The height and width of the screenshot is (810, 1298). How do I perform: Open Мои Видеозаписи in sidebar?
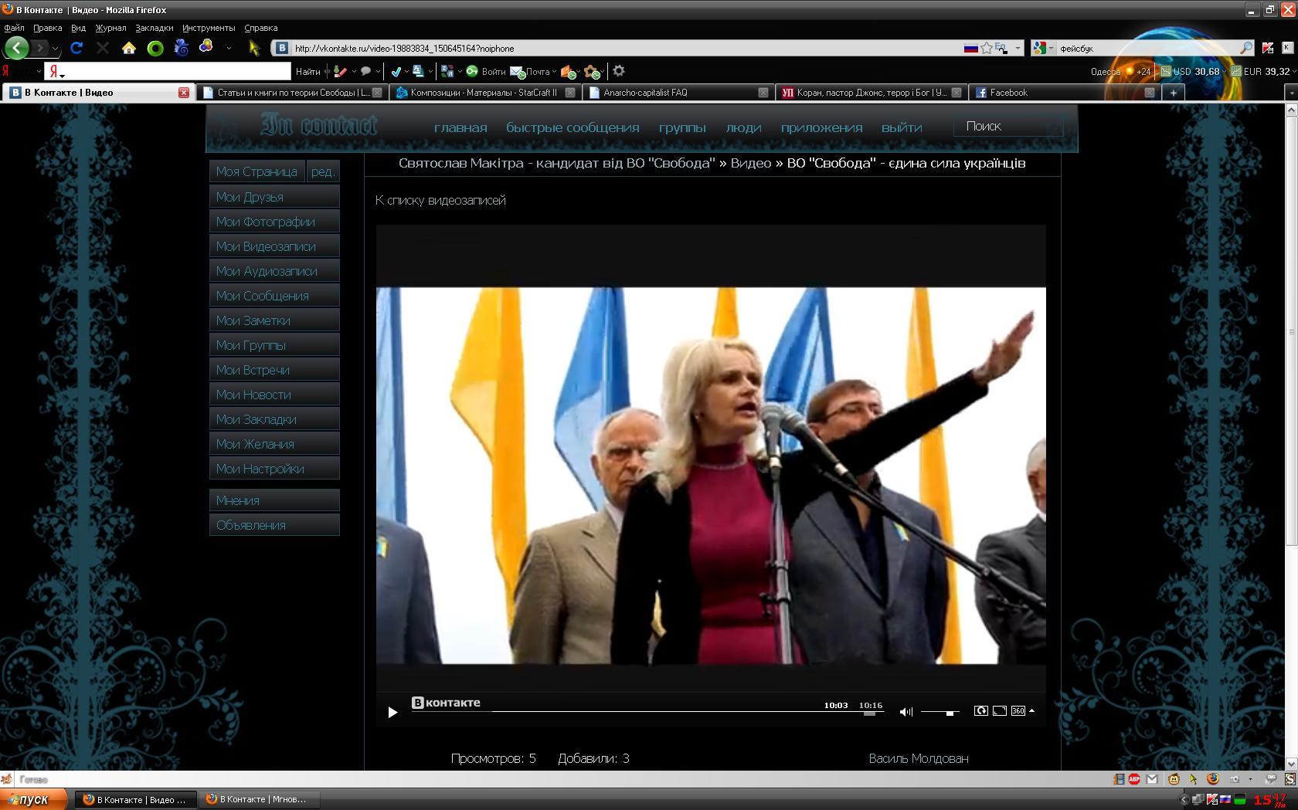pos(274,246)
